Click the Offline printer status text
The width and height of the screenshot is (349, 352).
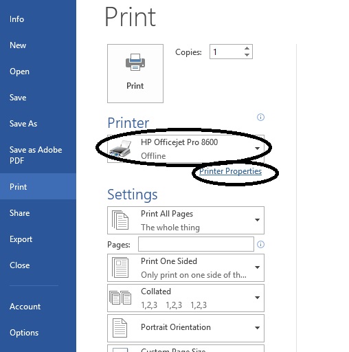click(x=153, y=156)
